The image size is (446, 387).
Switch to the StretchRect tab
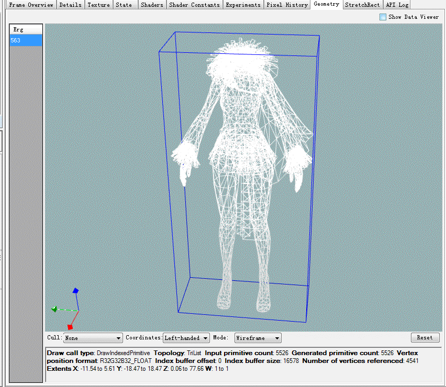tap(362, 5)
